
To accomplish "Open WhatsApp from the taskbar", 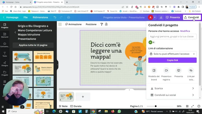I will coord(119,111).
